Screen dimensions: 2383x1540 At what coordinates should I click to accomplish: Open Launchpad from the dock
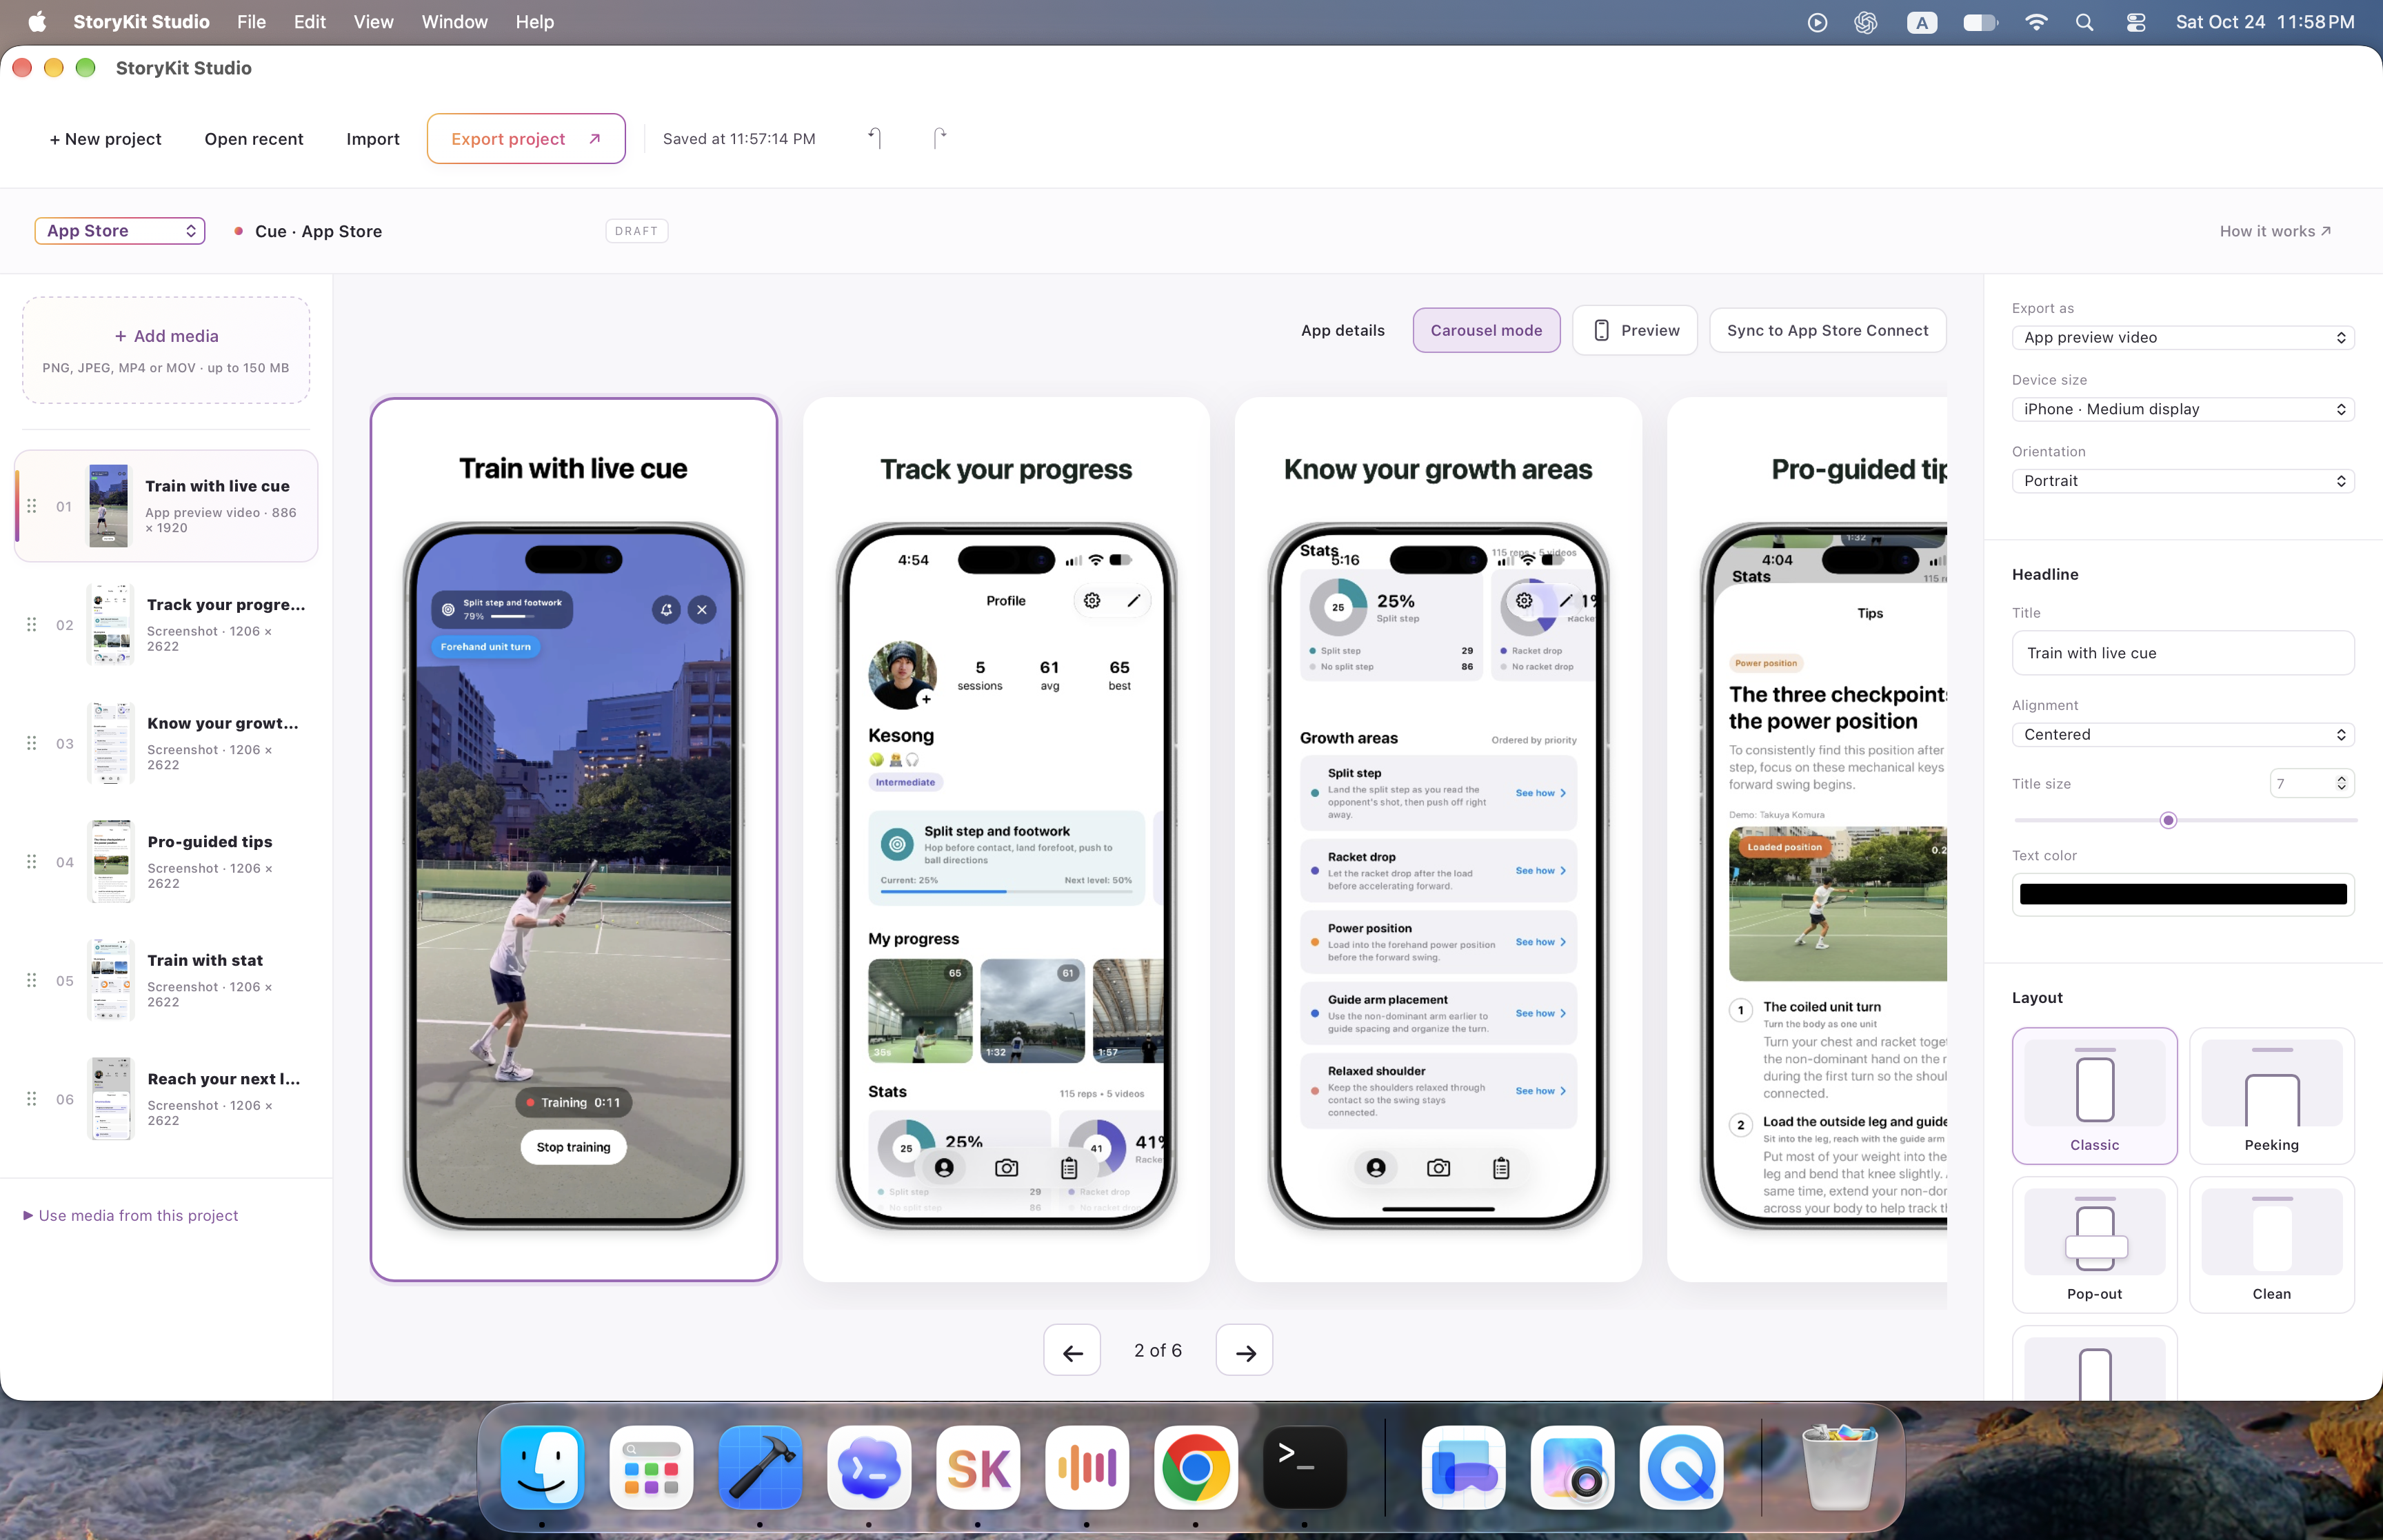(x=651, y=1467)
